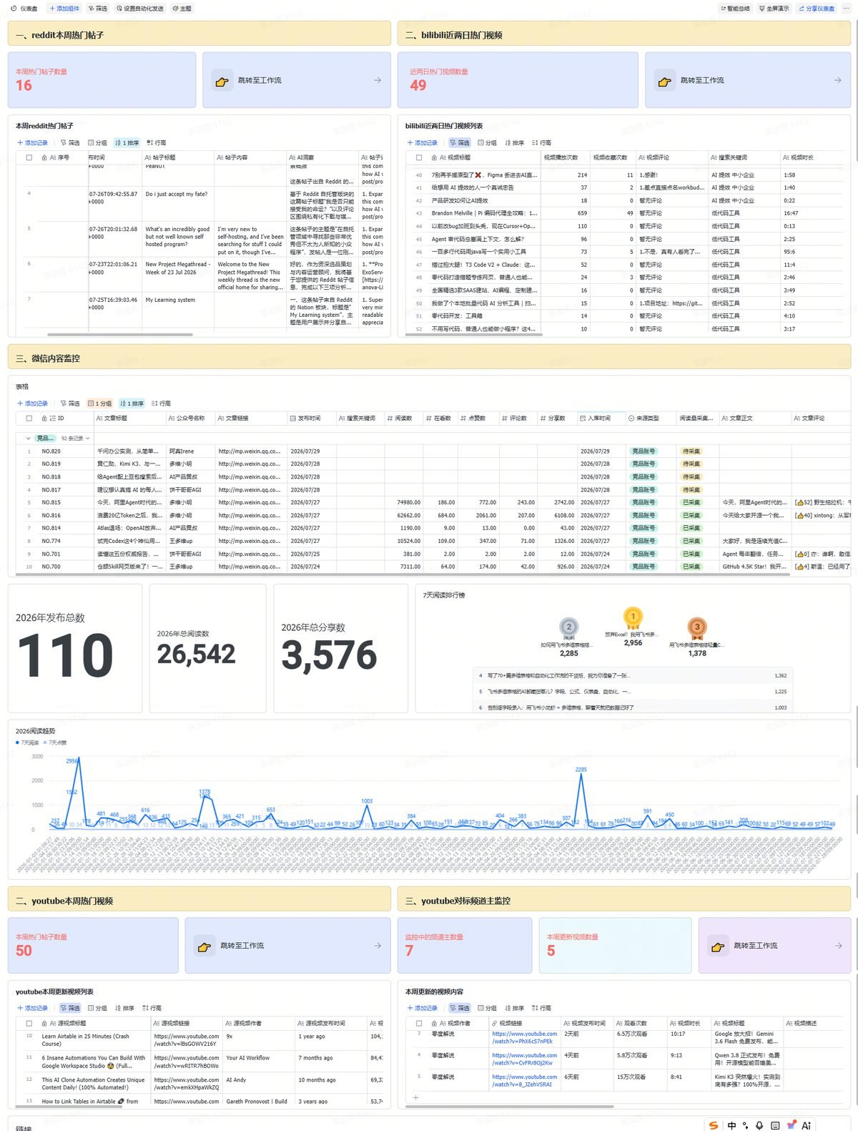
Task: Click the 智能总结 icon button
Action: [x=735, y=9]
